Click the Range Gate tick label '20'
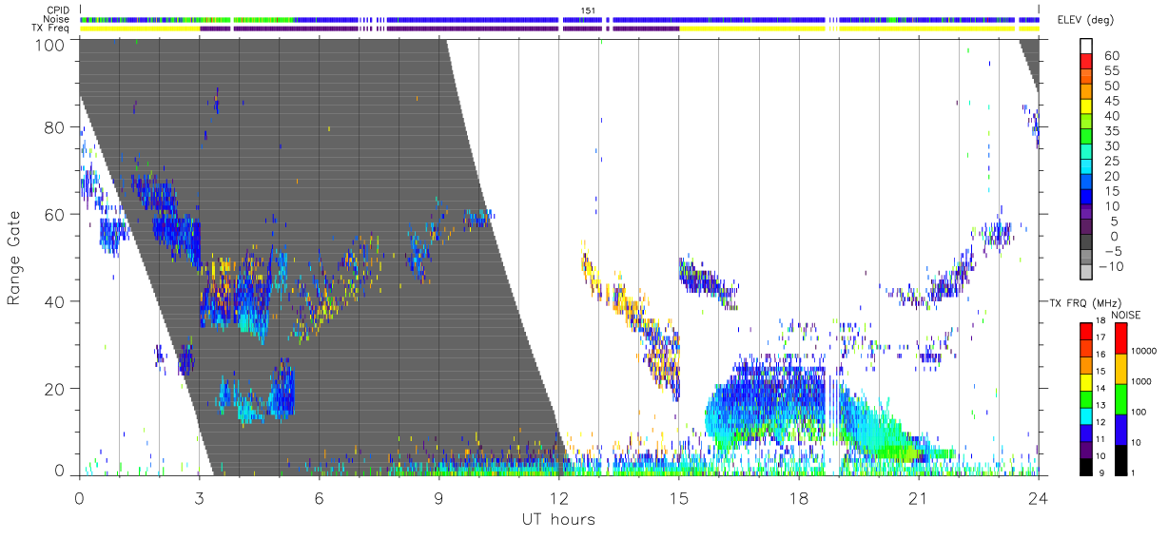 click(55, 388)
